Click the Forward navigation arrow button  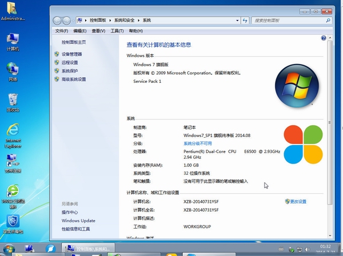click(x=66, y=21)
